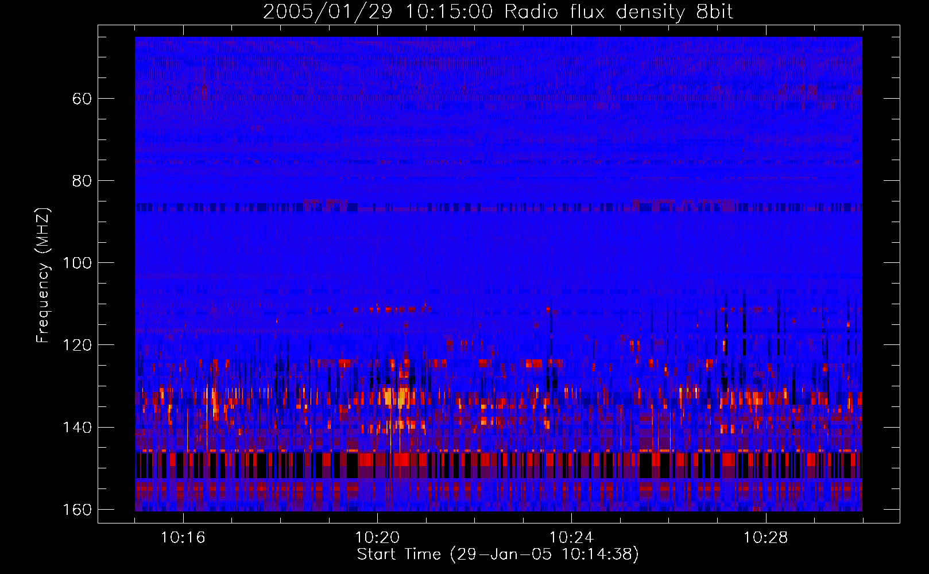Click the 60 frequency tick label
Screen dimensions: 929x574
82,99
